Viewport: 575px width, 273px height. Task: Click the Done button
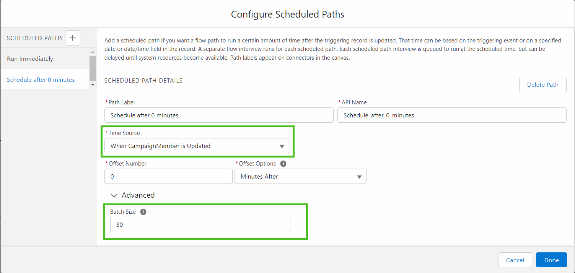coord(551,260)
